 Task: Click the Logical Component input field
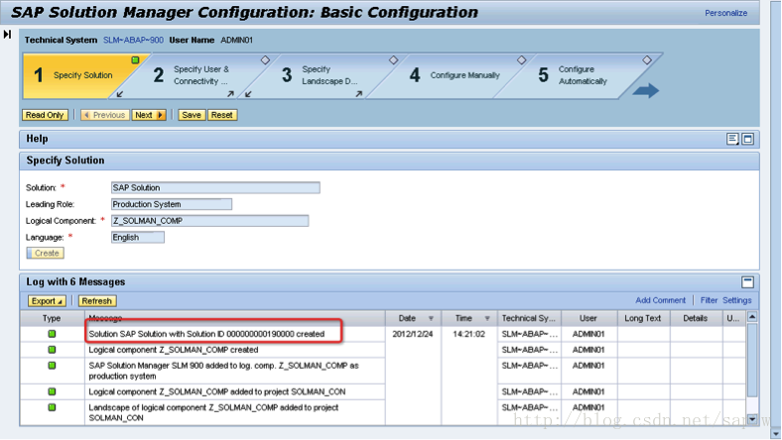210,221
